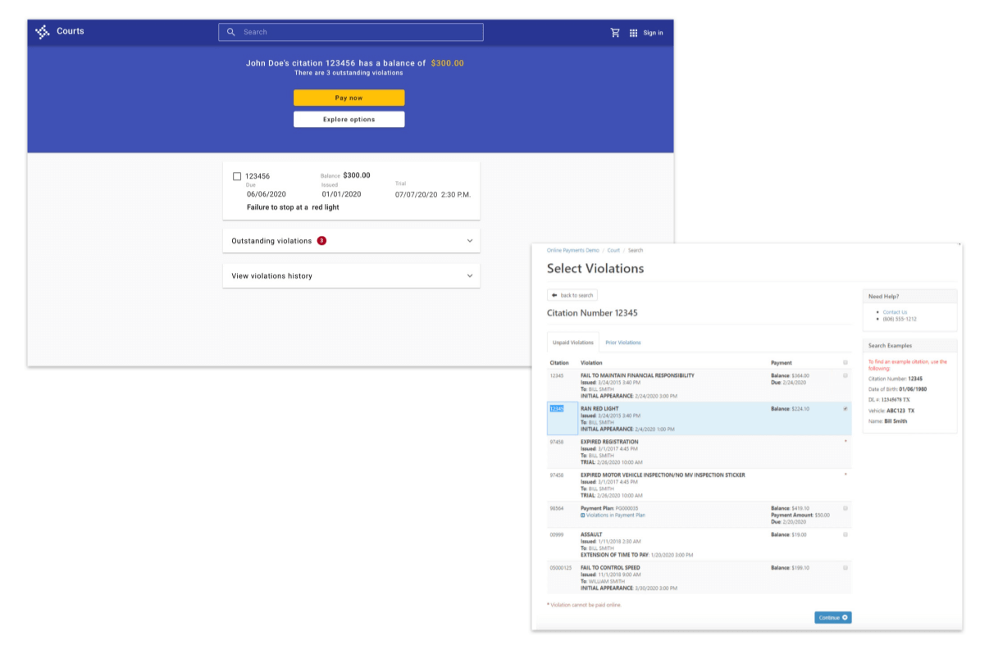Check the citation 123456 checkbox
The image size is (989, 645).
tap(237, 176)
